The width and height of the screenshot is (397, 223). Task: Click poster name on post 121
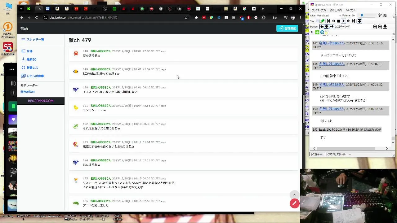pyautogui.click(x=100, y=106)
